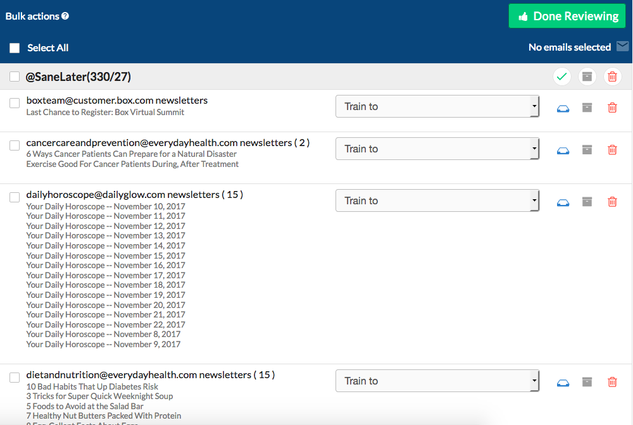Click the @SaneLater(330/27) folder heading

78,77
